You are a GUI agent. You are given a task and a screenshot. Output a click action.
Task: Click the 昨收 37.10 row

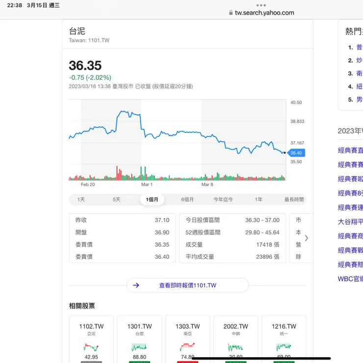pyautogui.click(x=122, y=220)
